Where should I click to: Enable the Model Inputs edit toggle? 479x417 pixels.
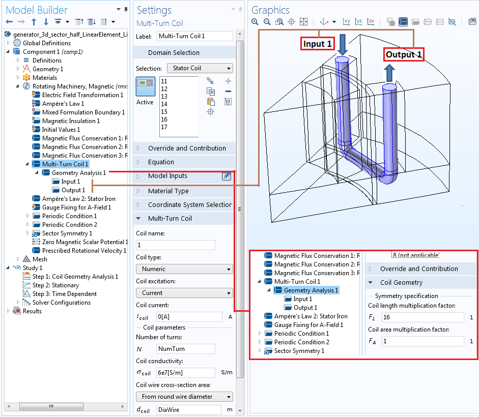pyautogui.click(x=226, y=176)
